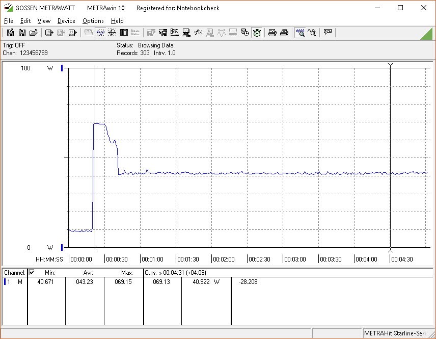Open the Device menu
The height and width of the screenshot is (339, 436).
[66, 21]
